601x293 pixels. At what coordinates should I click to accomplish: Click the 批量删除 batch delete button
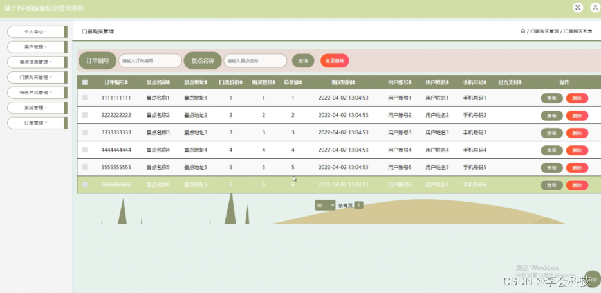335,61
